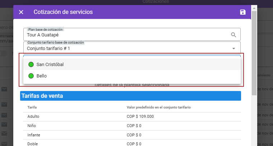Viewport: 273px width, 146px height.
Task: Select San Cristóbal from the list
Action: [50, 64]
